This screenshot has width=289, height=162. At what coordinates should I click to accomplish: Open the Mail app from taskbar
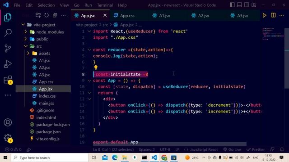[105, 157]
